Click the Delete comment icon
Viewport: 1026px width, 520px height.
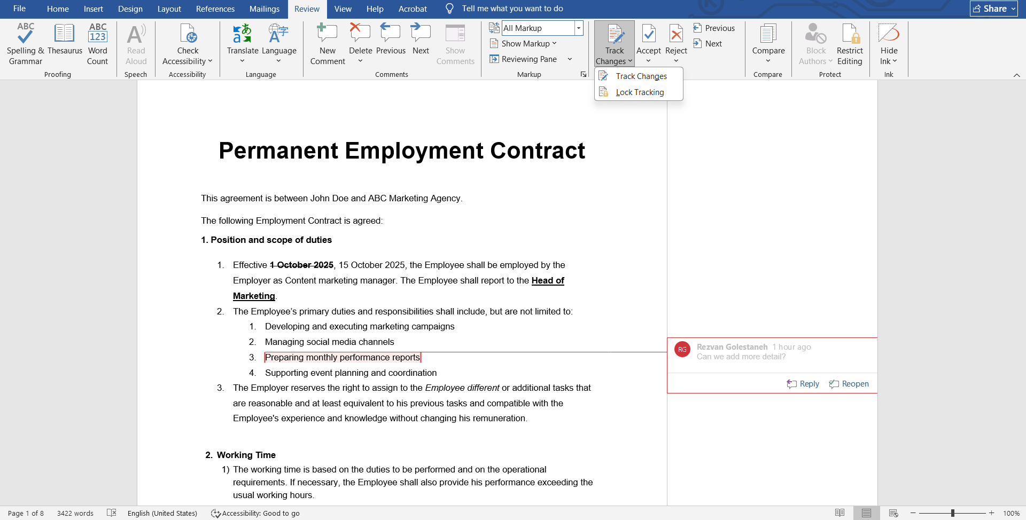[x=360, y=33]
